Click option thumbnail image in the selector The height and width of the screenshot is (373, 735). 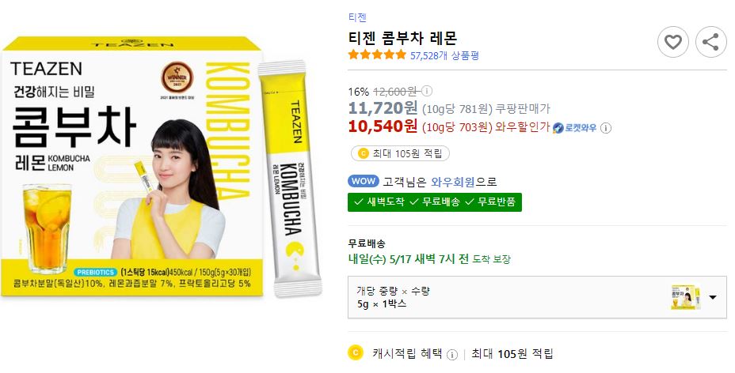point(686,297)
